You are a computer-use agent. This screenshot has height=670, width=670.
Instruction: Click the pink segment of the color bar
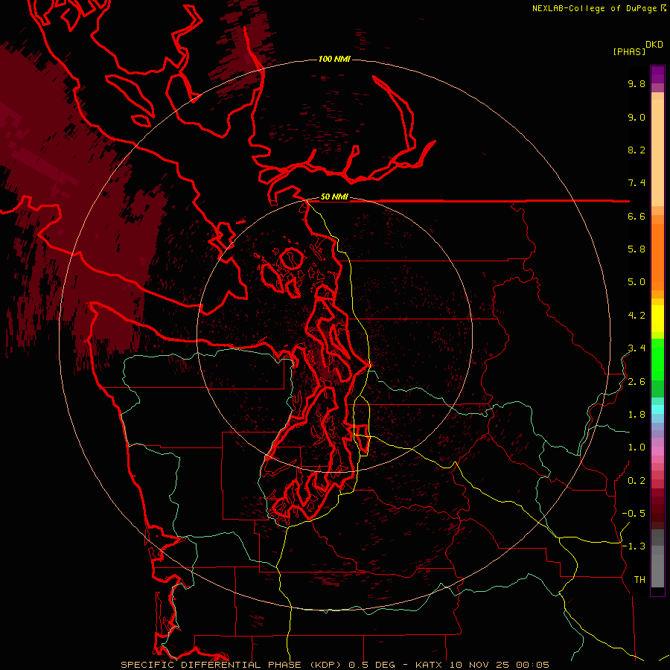click(x=657, y=451)
